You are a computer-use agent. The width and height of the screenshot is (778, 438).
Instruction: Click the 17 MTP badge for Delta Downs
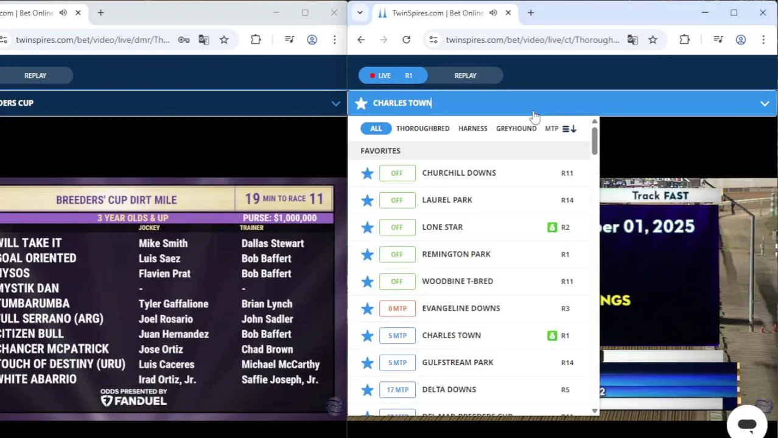(x=397, y=390)
